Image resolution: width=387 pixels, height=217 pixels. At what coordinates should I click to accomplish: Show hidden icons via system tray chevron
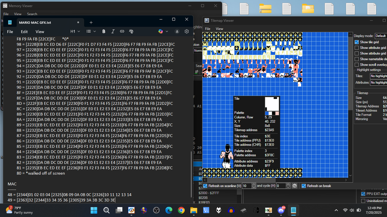click(336, 210)
